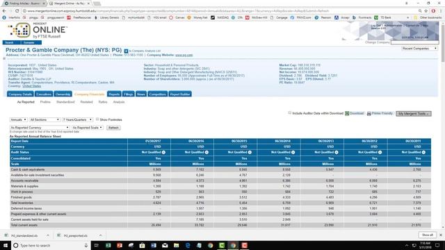Add company to analysis list plus icon

pyautogui.click(x=126, y=51)
